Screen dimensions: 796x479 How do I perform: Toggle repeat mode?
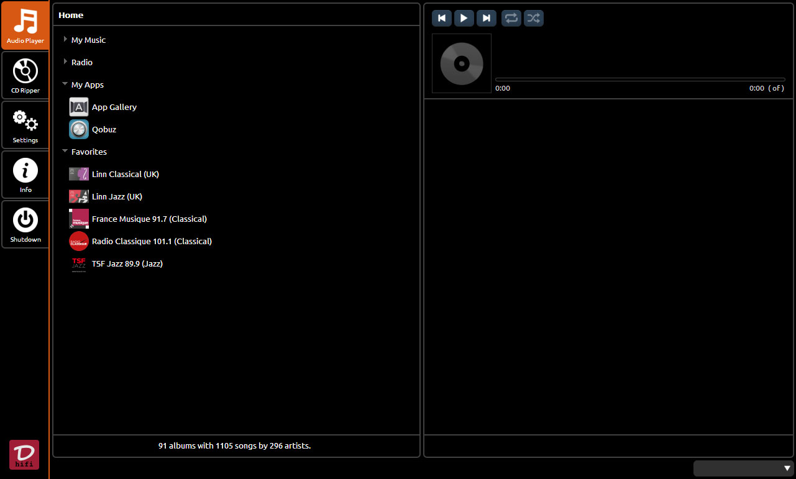click(x=511, y=18)
